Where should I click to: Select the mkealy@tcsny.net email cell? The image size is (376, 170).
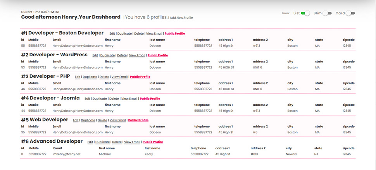tap(67, 154)
